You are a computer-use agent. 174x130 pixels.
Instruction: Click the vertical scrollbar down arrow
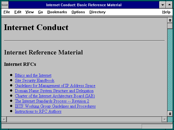coord(170,114)
